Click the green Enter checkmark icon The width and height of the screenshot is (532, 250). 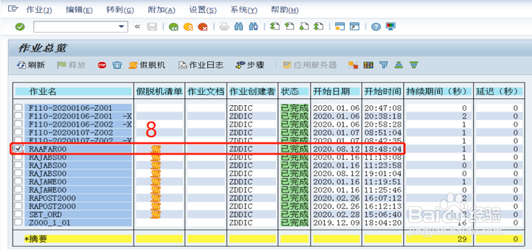20,27
